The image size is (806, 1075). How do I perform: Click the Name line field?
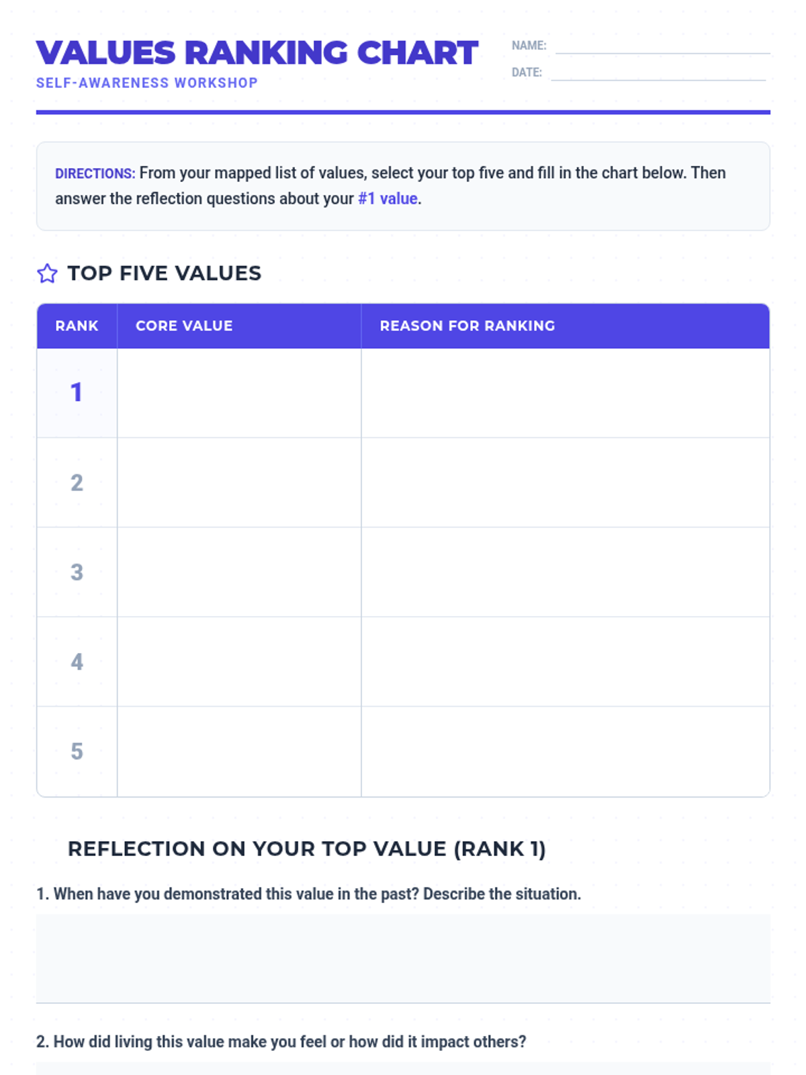tap(662, 46)
